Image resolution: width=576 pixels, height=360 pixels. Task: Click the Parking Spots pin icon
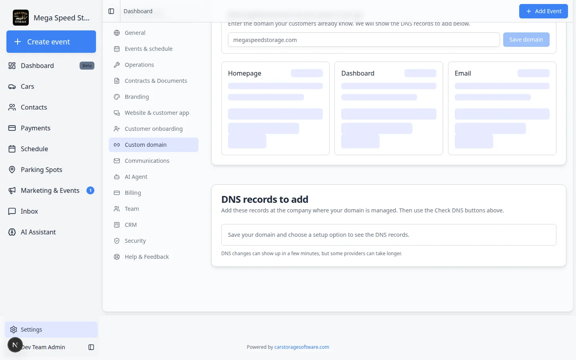12,170
